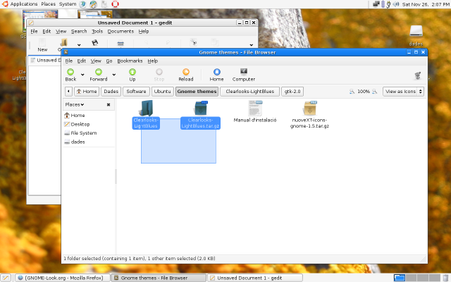Open the gedit Open-recent dropdown arrow
The width and height of the screenshot is (451, 282).
[x=79, y=45]
